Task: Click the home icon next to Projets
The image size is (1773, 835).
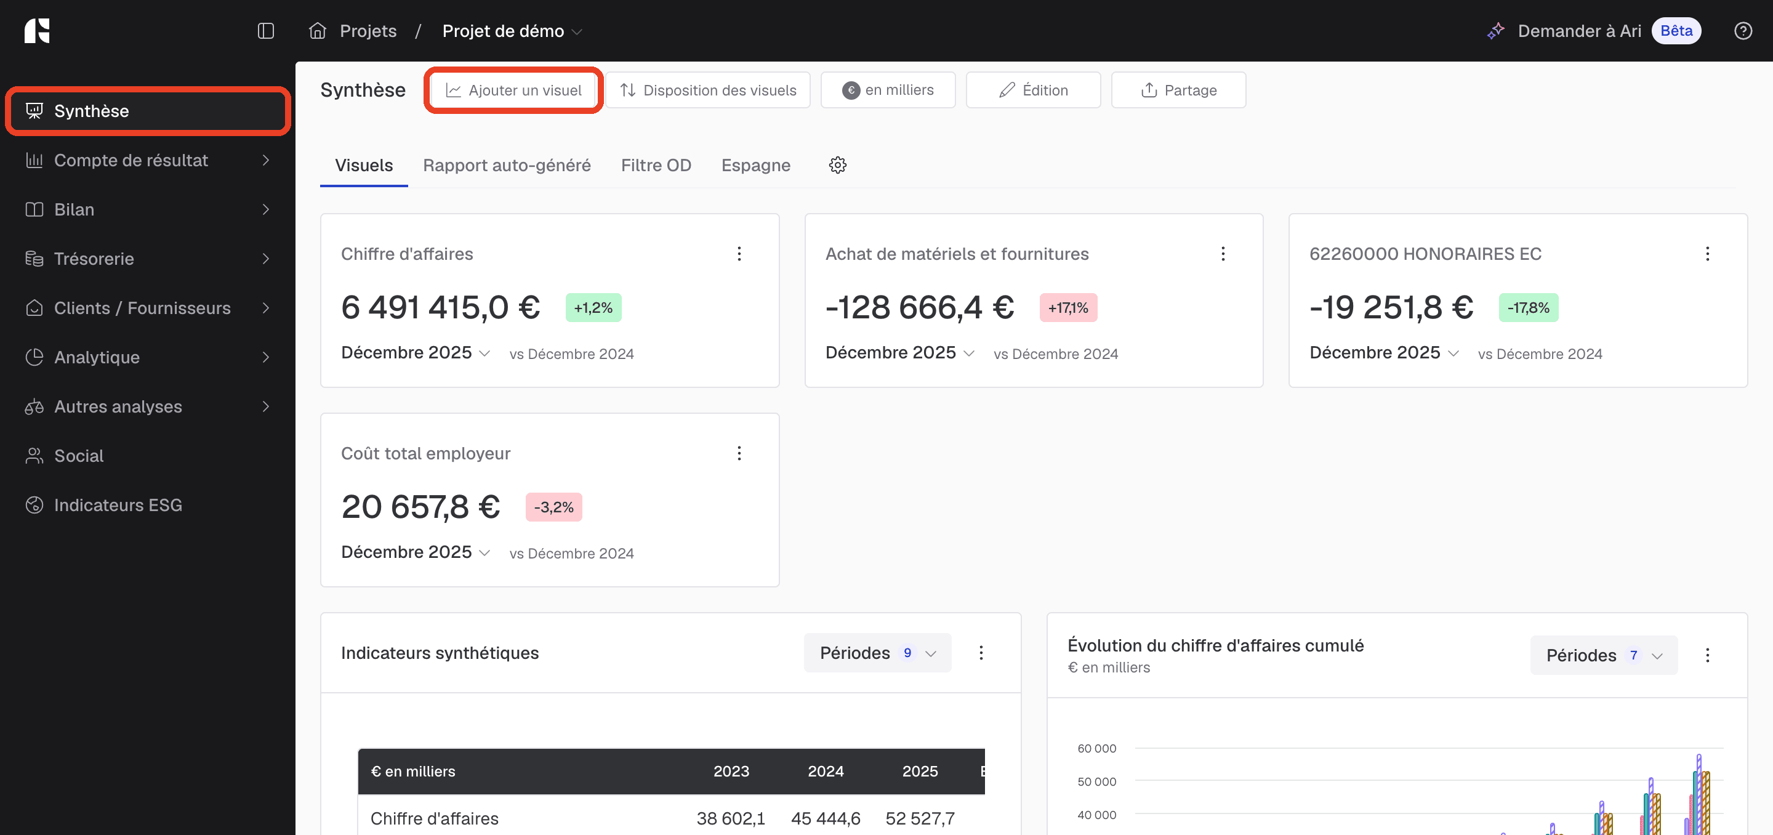Action: pos(317,31)
